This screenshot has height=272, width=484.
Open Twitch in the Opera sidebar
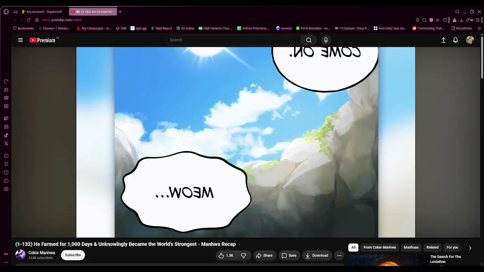tap(6, 119)
